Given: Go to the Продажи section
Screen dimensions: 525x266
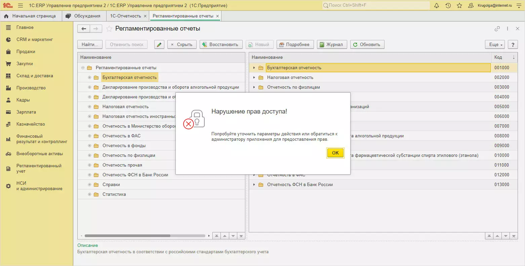Looking at the screenshot, I should [x=37, y=52].
